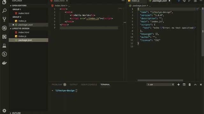
Task: Expand package.json breadcrumb ellipsis
Action: [150, 6]
